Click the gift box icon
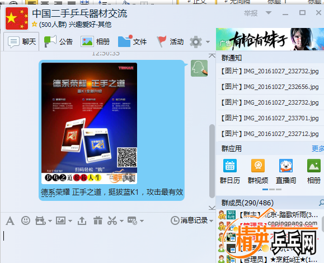Screen dimensions: 324x263 click(x=98, y=220)
